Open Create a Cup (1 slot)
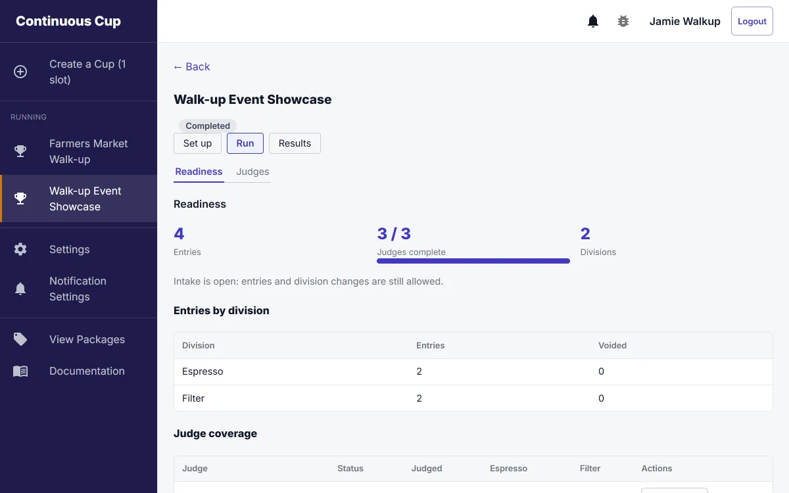The height and width of the screenshot is (493, 789). [78, 72]
